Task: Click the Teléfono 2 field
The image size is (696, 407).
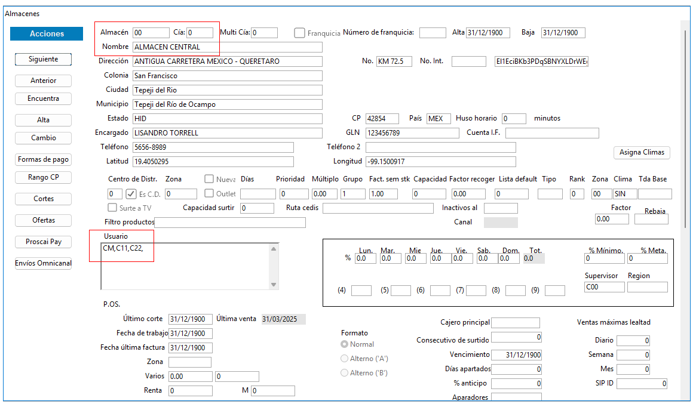Action: click(x=441, y=147)
